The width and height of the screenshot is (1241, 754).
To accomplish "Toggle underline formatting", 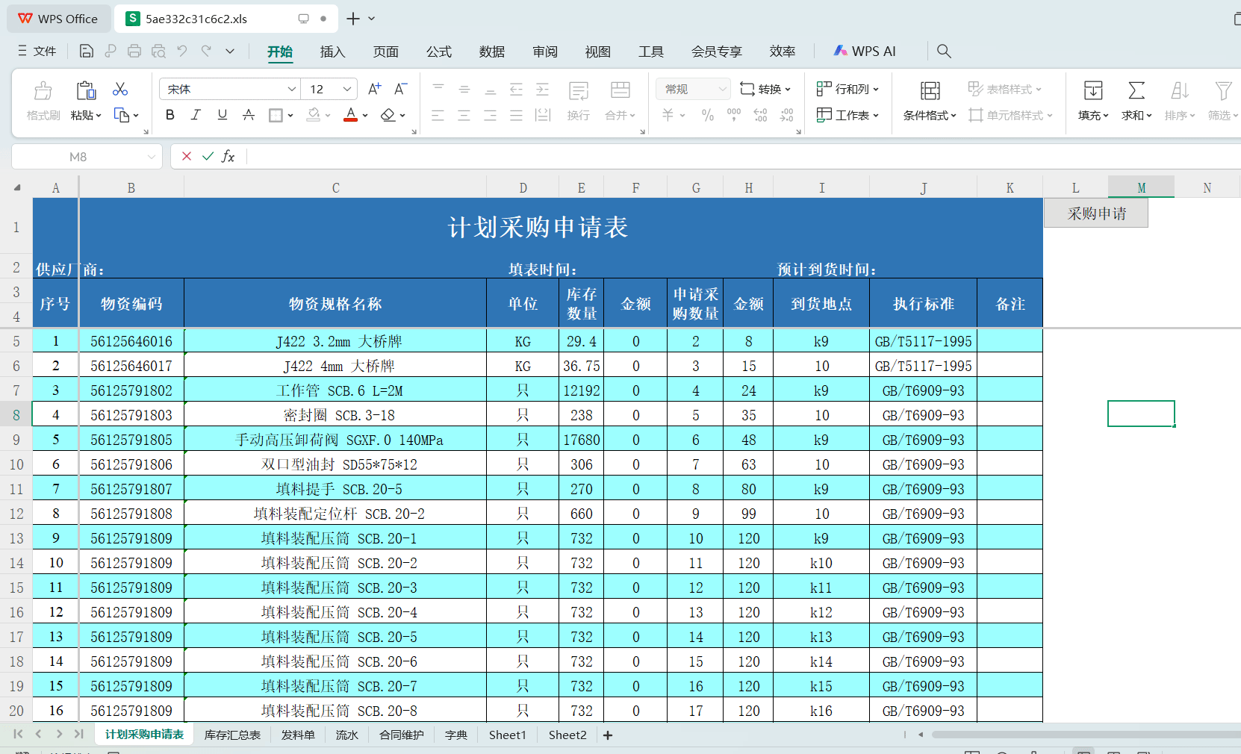I will coord(222,115).
